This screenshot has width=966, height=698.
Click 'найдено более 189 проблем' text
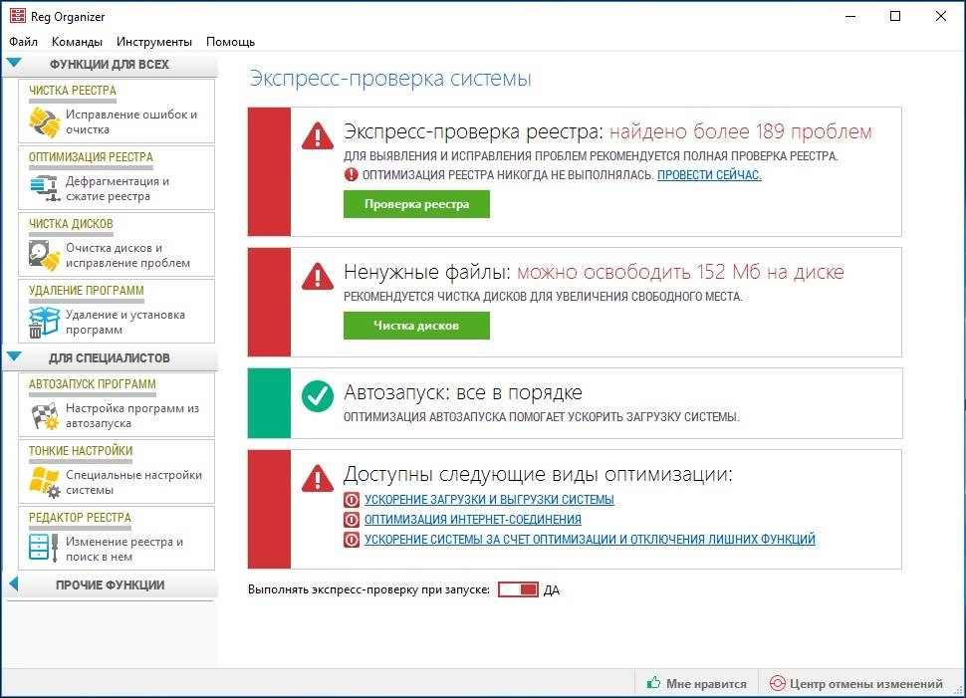(x=741, y=131)
